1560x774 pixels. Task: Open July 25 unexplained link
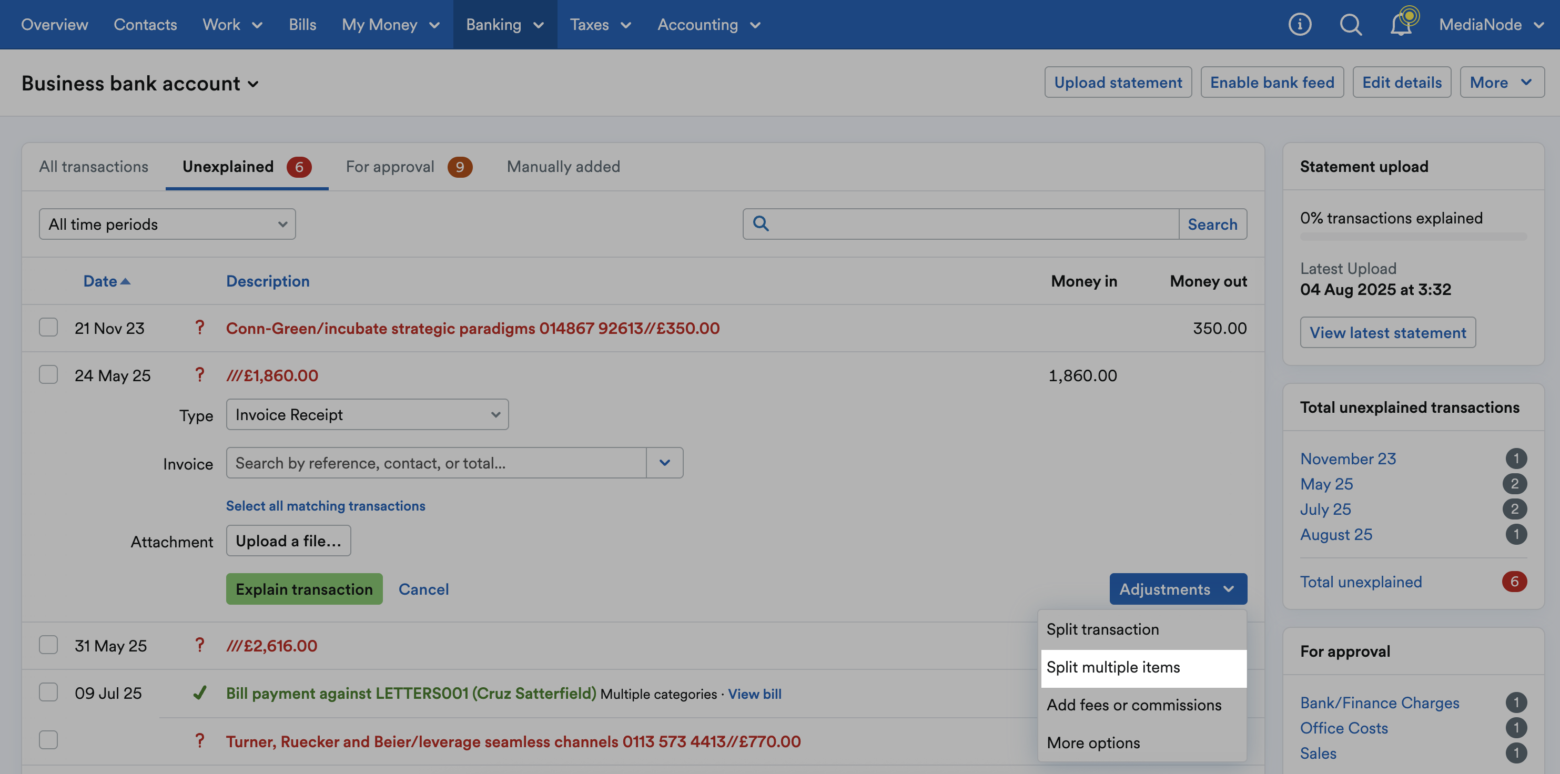(x=1325, y=510)
